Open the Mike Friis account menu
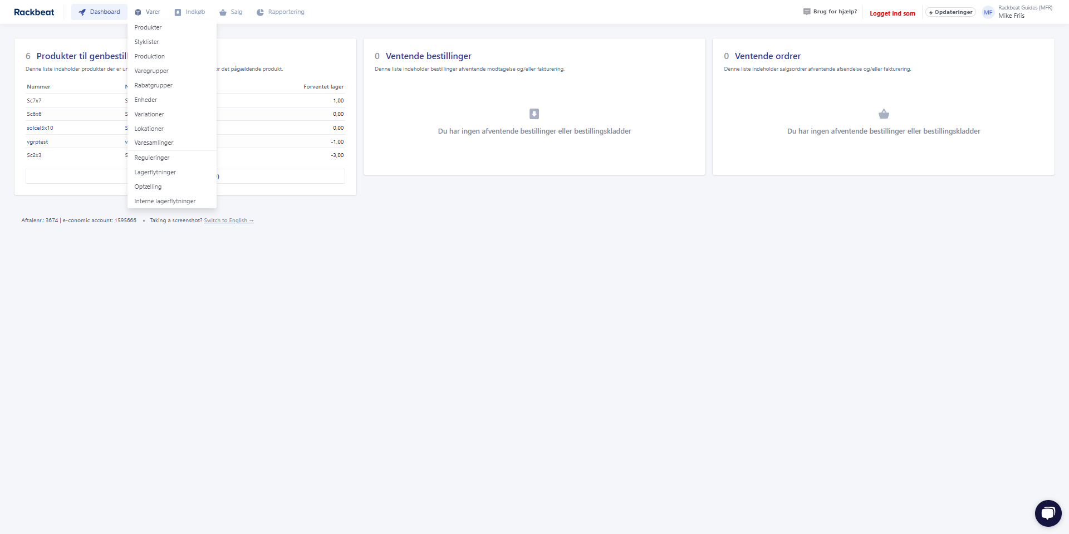This screenshot has width=1069, height=534. [1017, 12]
